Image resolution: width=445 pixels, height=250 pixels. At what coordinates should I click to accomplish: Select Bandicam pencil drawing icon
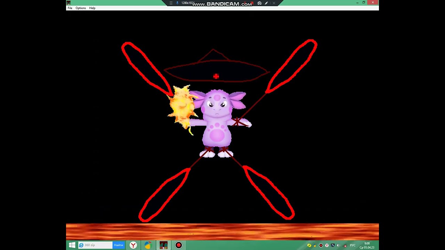coord(266,3)
